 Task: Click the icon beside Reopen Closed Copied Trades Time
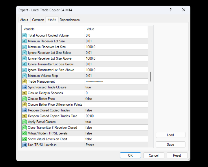(25, 116)
